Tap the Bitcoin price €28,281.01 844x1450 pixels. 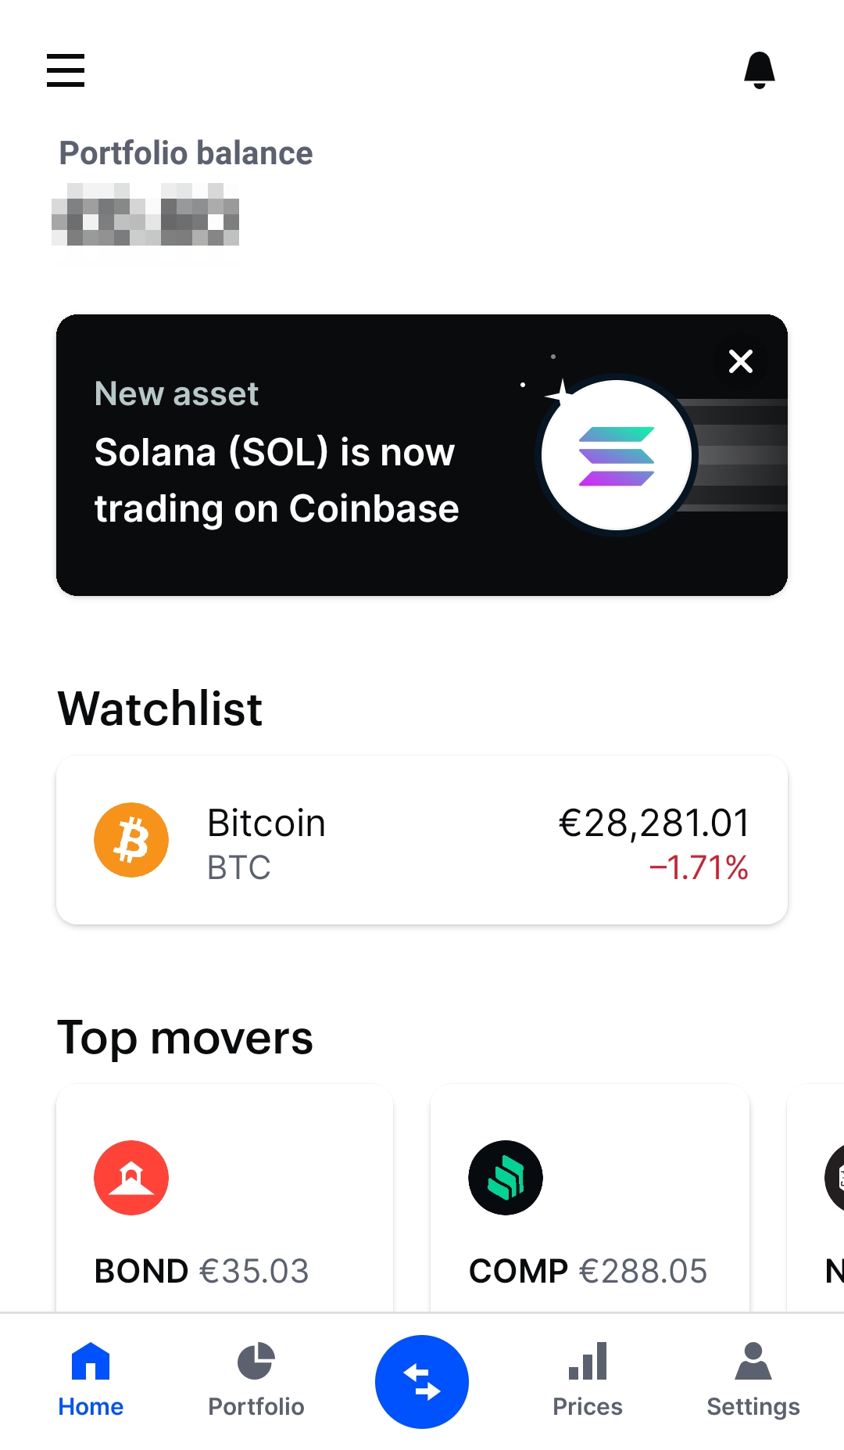coord(654,823)
